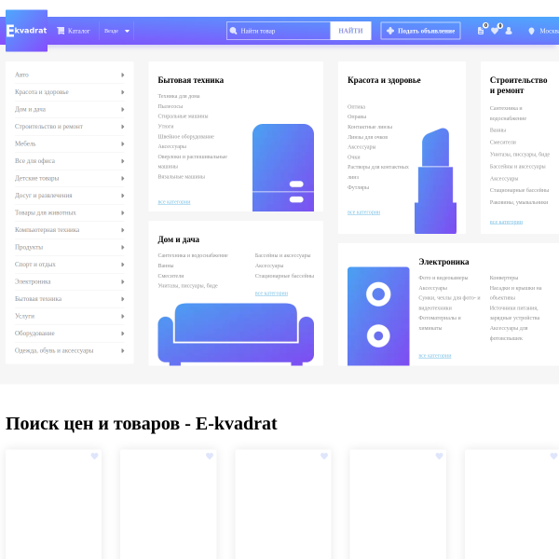Click the НАЙТИ search button
Screen dimensions: 559x559
tap(350, 31)
